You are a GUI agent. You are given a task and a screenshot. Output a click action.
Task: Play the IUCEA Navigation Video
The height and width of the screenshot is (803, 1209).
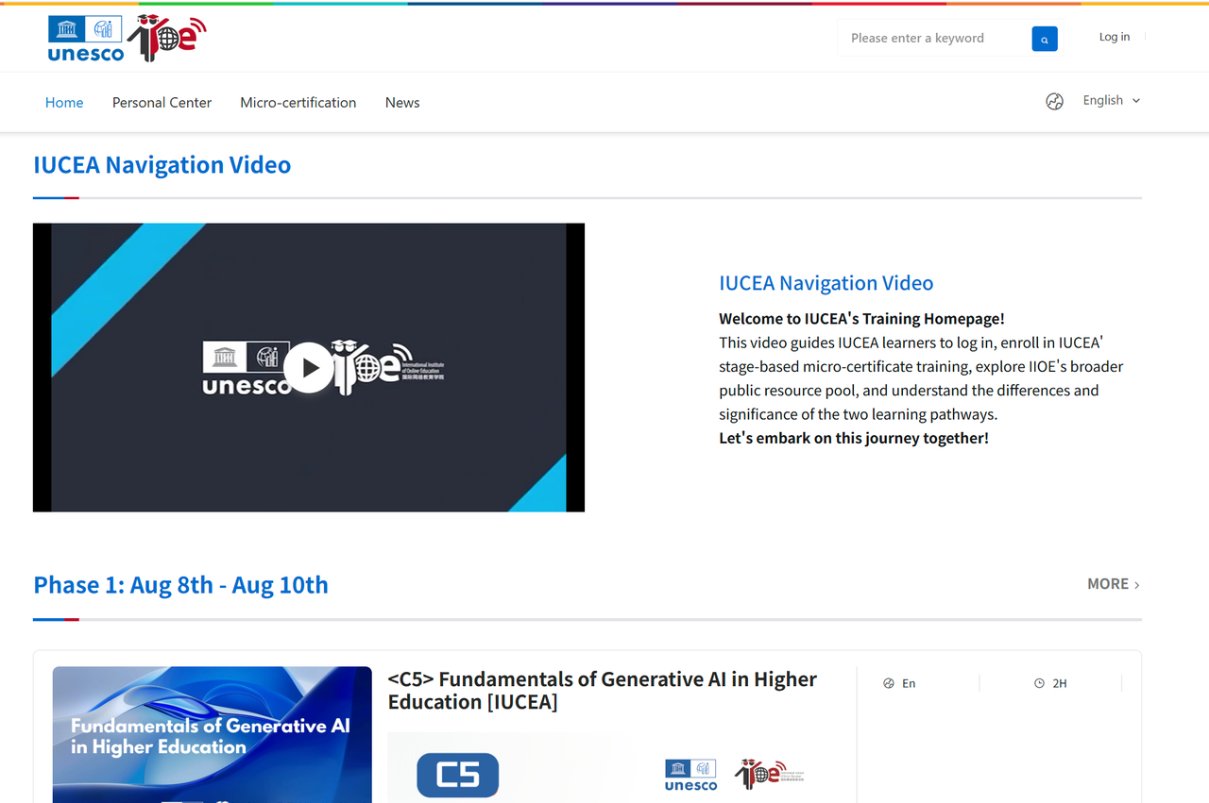[308, 368]
